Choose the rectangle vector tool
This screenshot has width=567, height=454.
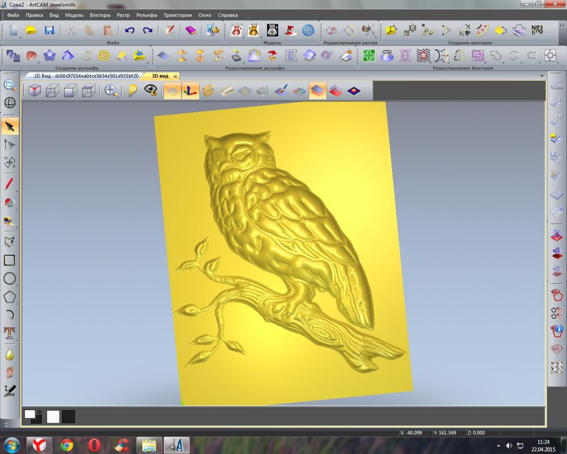pos(9,260)
